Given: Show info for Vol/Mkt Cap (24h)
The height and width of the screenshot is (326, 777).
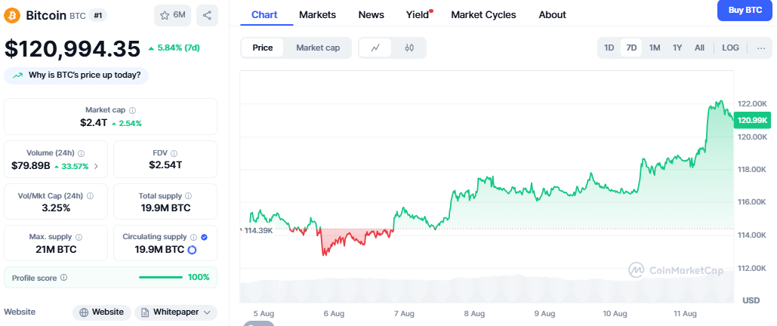Looking at the screenshot, I should pyautogui.click(x=90, y=196).
